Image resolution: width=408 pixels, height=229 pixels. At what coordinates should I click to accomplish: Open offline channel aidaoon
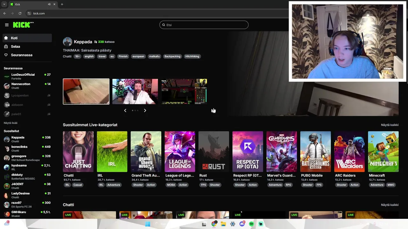[x=27, y=105]
